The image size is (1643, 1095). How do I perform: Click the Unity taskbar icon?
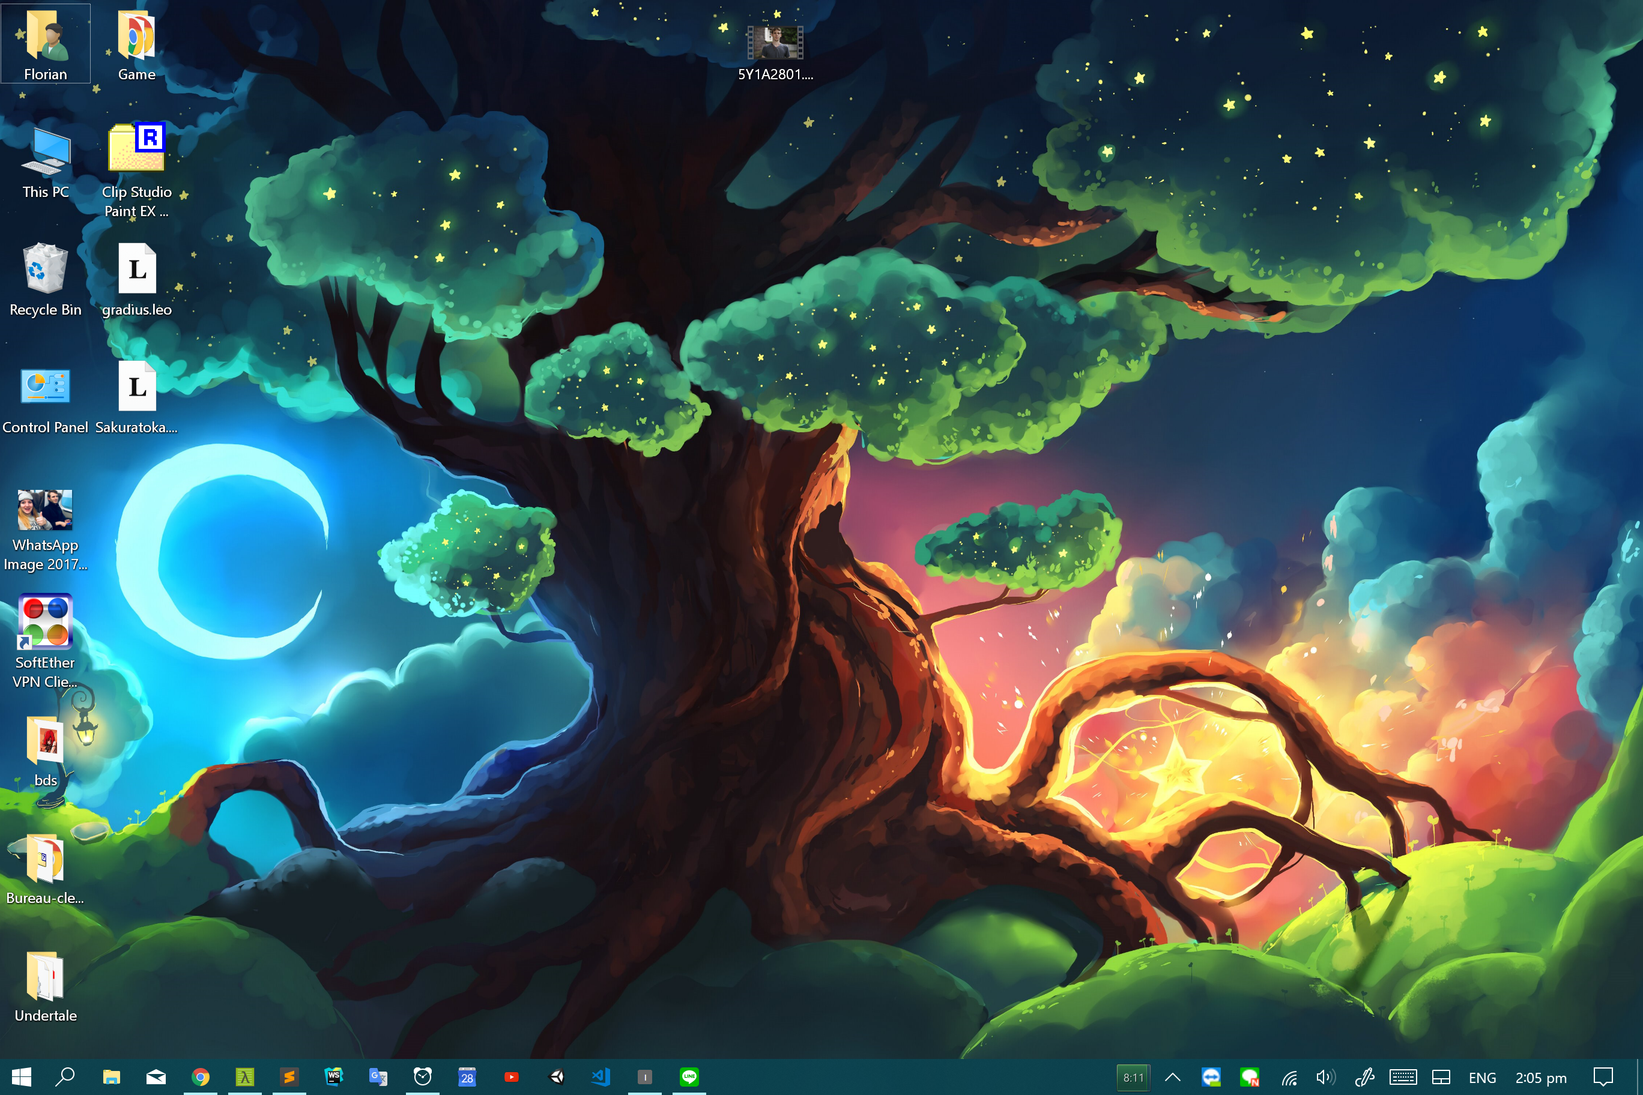(x=557, y=1077)
